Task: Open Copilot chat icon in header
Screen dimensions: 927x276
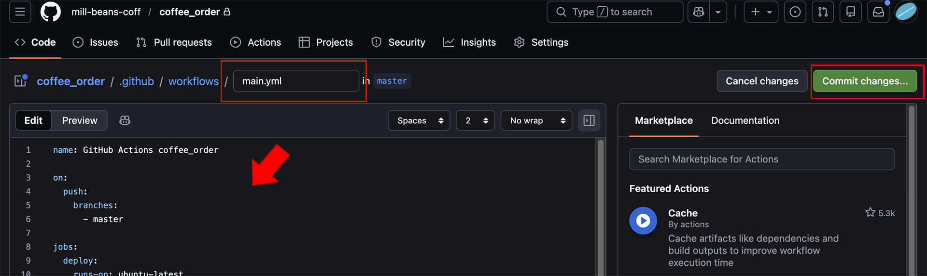Action: click(699, 12)
